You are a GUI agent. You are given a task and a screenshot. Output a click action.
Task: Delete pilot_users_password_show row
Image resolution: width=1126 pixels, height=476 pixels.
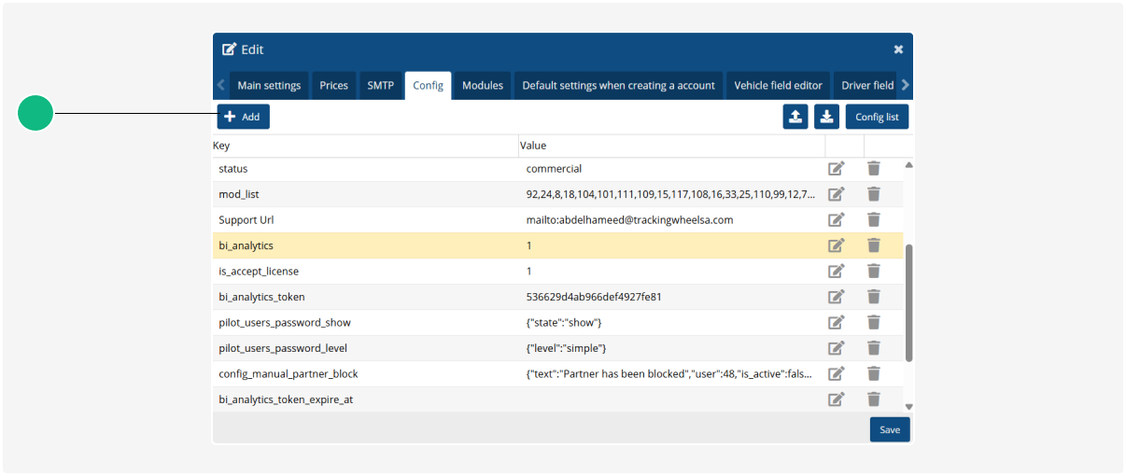pos(874,323)
